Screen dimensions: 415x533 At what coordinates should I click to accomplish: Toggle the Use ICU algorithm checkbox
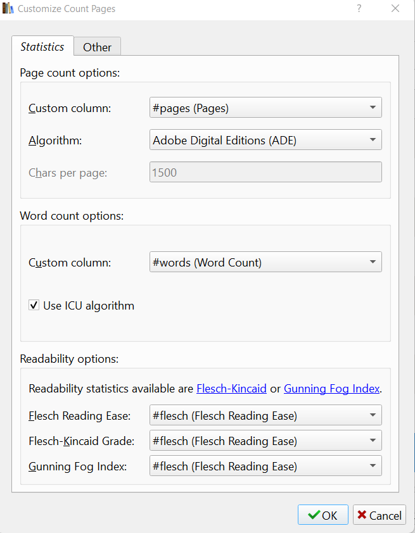coord(34,306)
